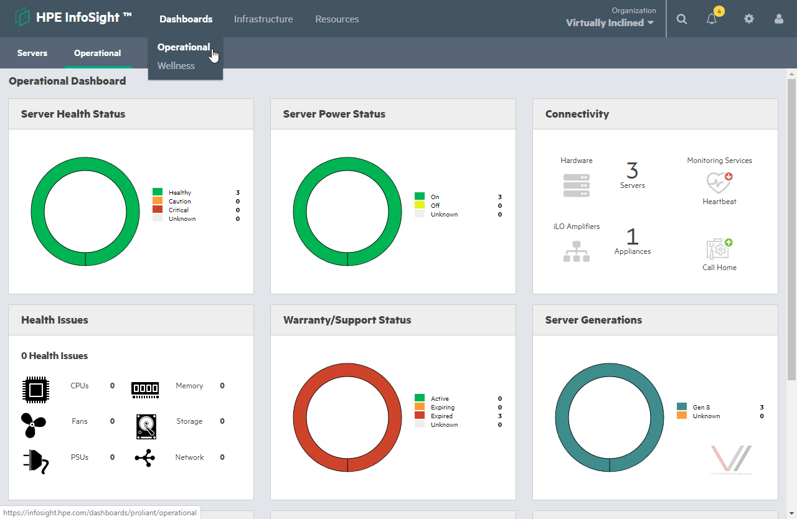Click the PSUs plug icon

coord(35,462)
